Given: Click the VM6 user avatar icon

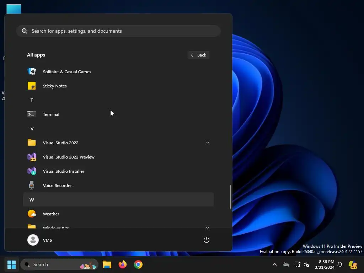Looking at the screenshot, I should pyautogui.click(x=33, y=240).
